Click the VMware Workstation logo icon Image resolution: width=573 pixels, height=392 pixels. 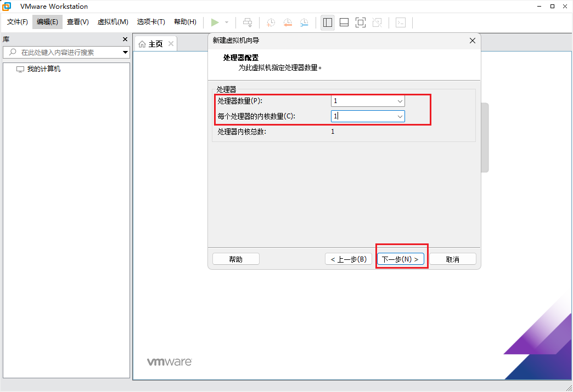7,6
